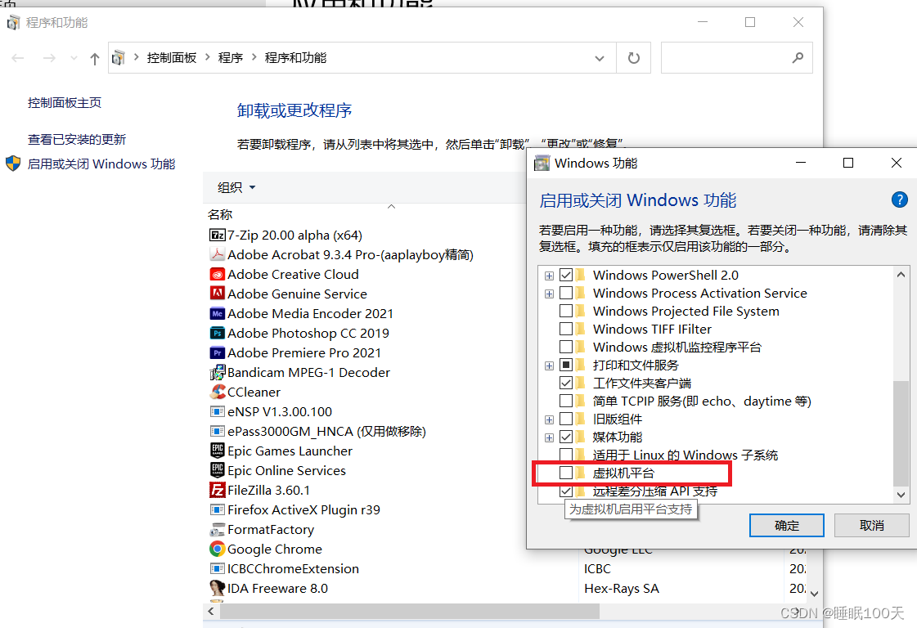The height and width of the screenshot is (628, 917).
Task: Click the Adobe Premiere Pro 2021 icon
Action: [x=217, y=352]
